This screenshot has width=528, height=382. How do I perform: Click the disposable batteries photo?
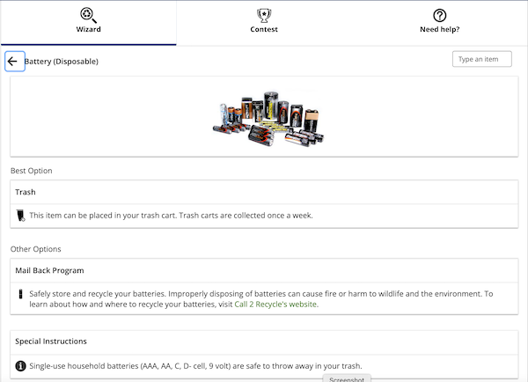(x=268, y=119)
